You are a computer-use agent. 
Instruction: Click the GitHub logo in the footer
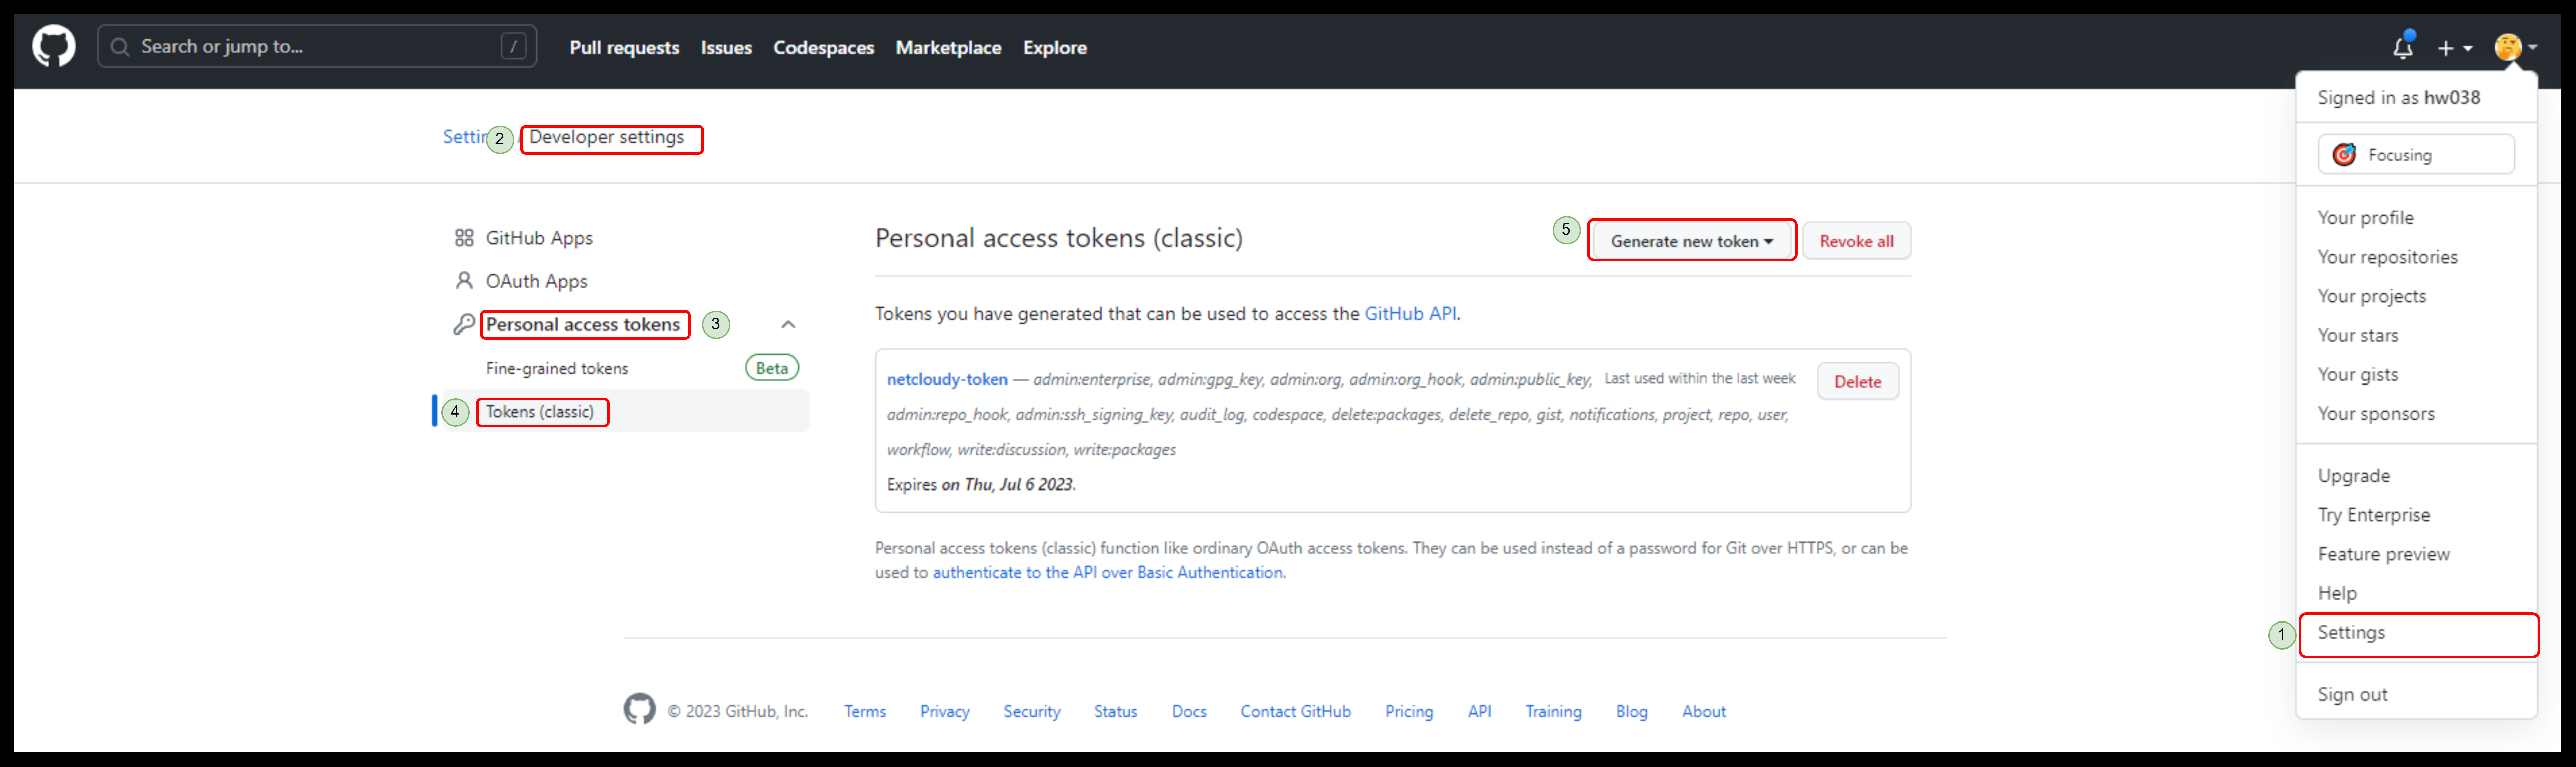click(x=640, y=709)
